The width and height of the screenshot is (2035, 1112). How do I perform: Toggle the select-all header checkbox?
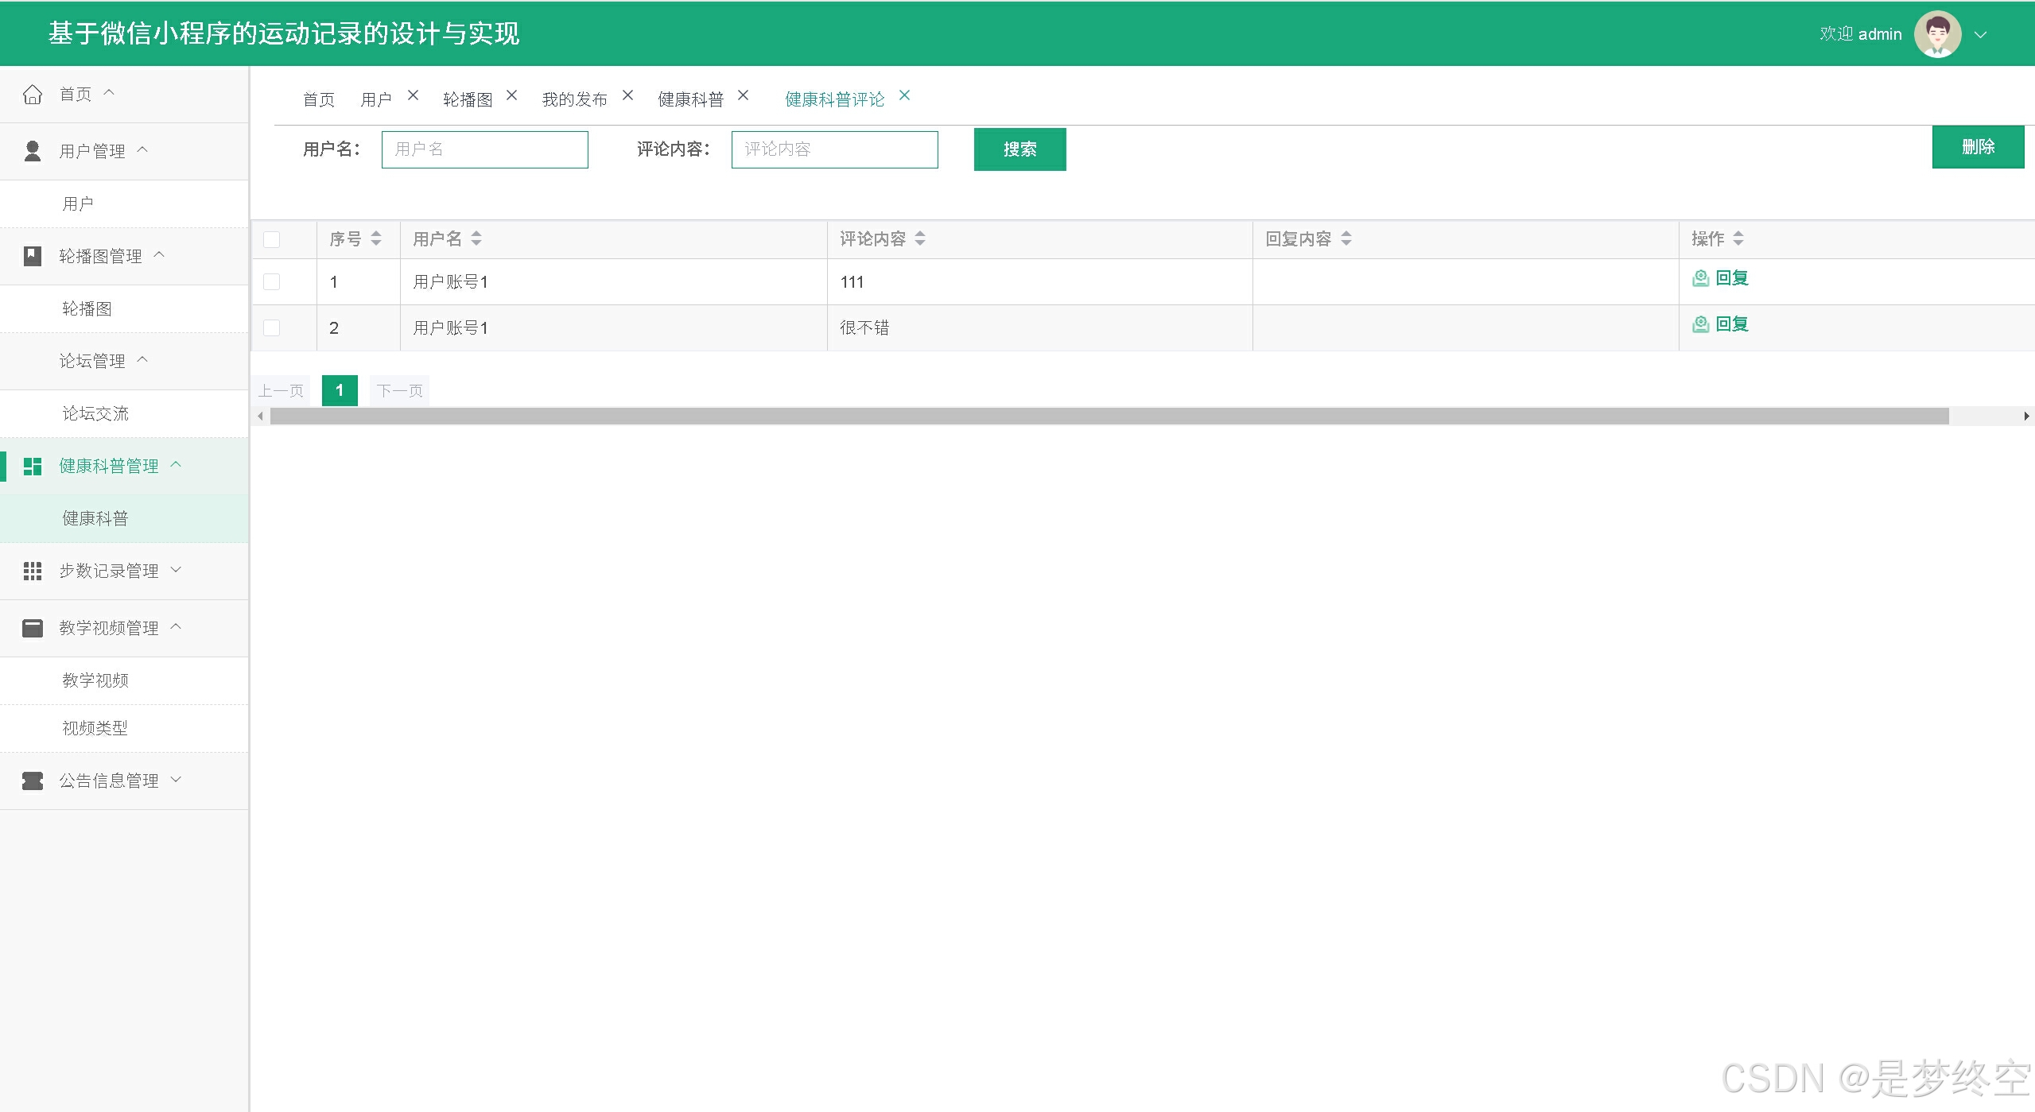(271, 239)
